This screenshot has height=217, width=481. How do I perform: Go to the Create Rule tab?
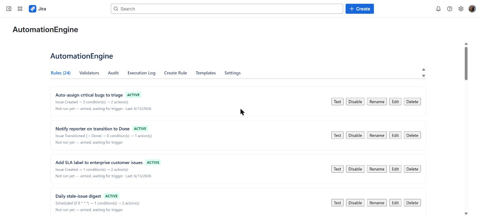(x=175, y=73)
